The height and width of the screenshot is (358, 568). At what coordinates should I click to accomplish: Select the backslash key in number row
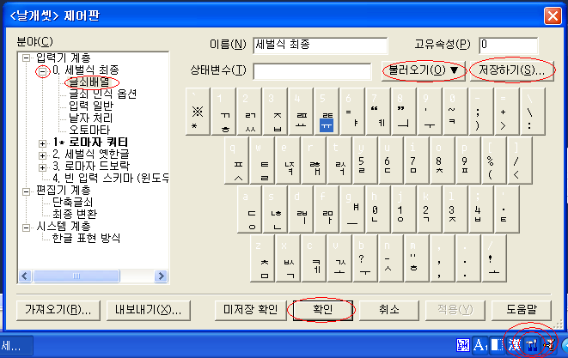532,111
